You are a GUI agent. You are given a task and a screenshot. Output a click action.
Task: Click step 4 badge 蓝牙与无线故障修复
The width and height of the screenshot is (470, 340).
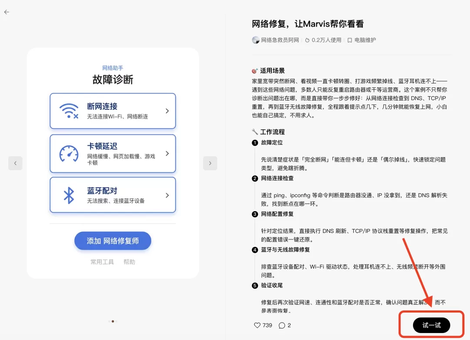coord(255,250)
